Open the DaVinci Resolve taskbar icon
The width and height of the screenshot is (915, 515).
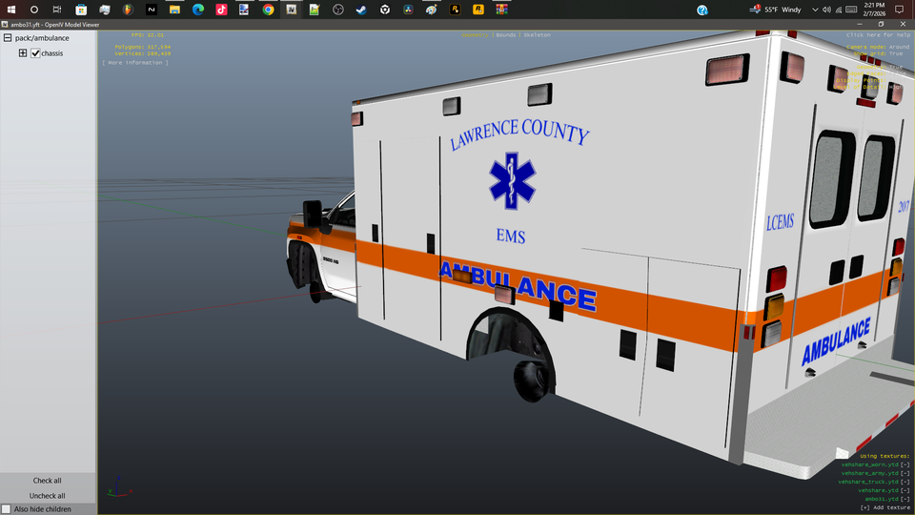click(x=408, y=10)
